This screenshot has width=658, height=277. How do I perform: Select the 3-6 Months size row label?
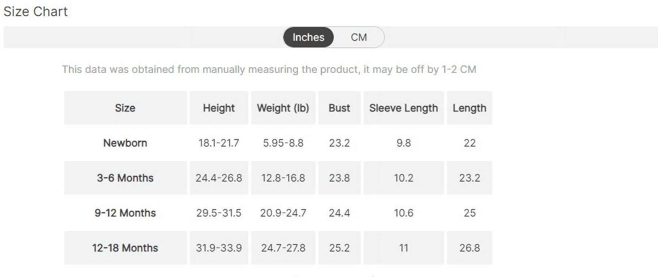click(125, 178)
